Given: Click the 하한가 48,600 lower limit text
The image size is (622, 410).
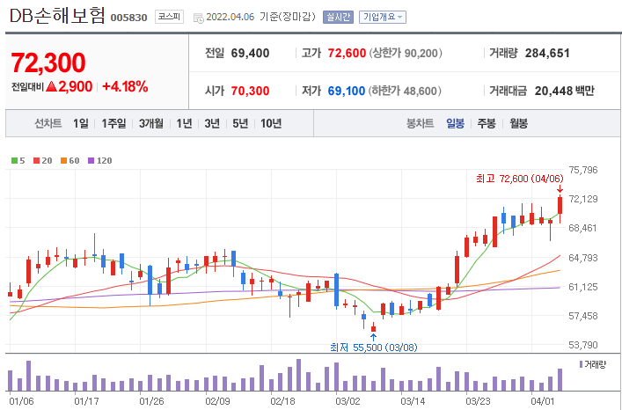Looking at the screenshot, I should tap(405, 91).
